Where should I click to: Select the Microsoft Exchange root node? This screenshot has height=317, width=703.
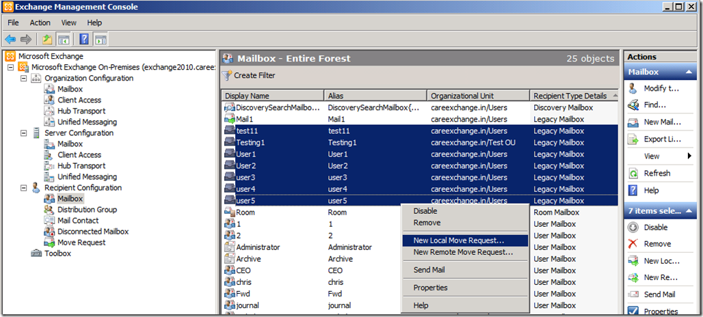pos(51,57)
